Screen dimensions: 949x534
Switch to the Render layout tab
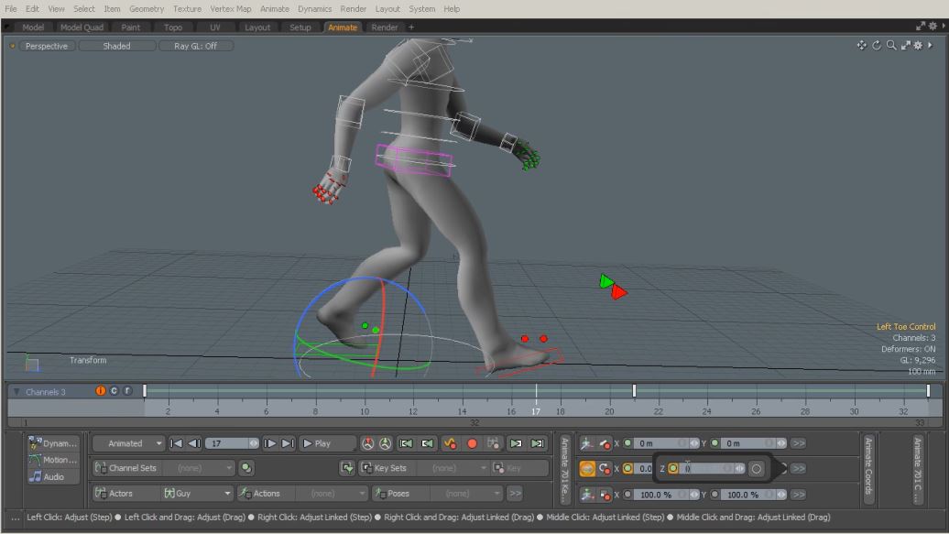[x=385, y=27]
